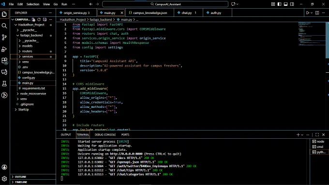
Task: Toggle bottom panel visibility
Action: [285, 4]
